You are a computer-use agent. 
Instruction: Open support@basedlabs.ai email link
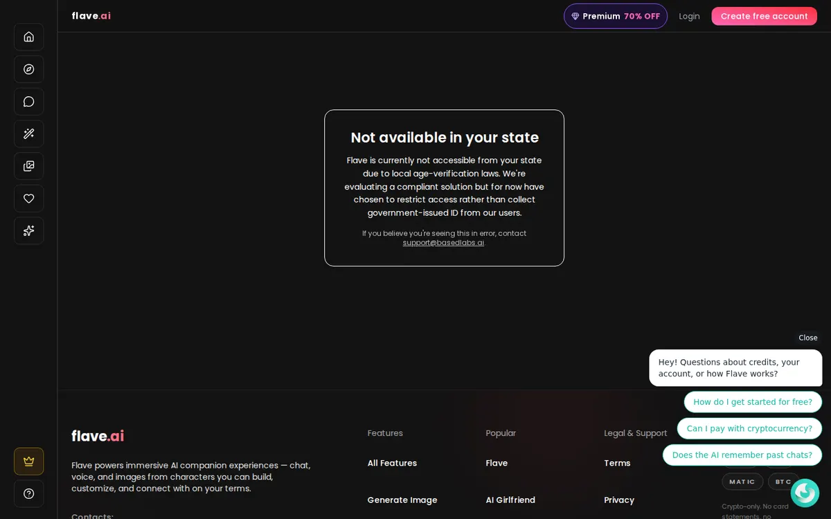[443, 243]
